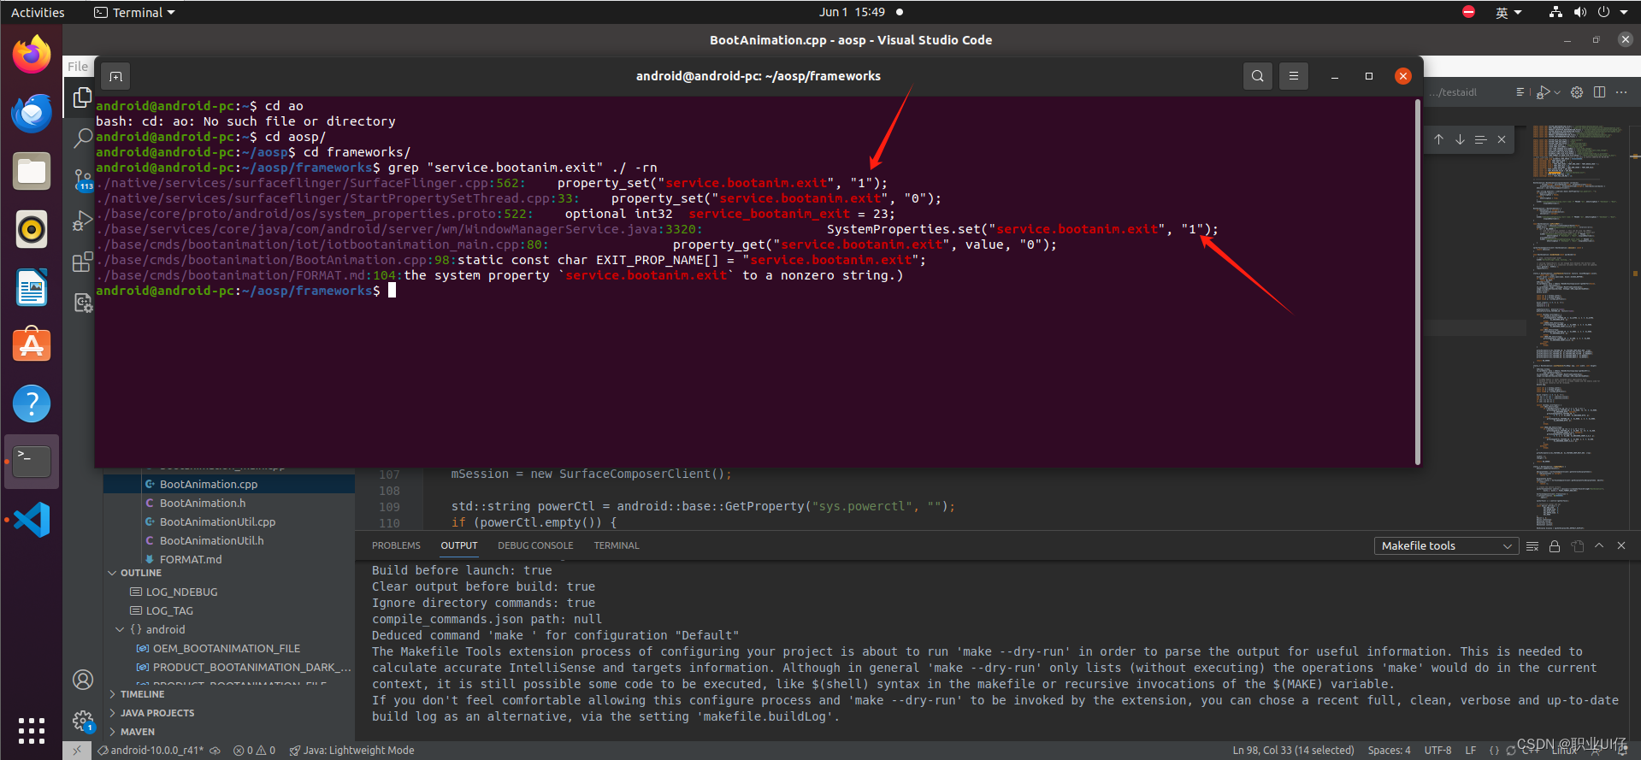
Task: Toggle find in selection lines icon
Action: point(1480,139)
